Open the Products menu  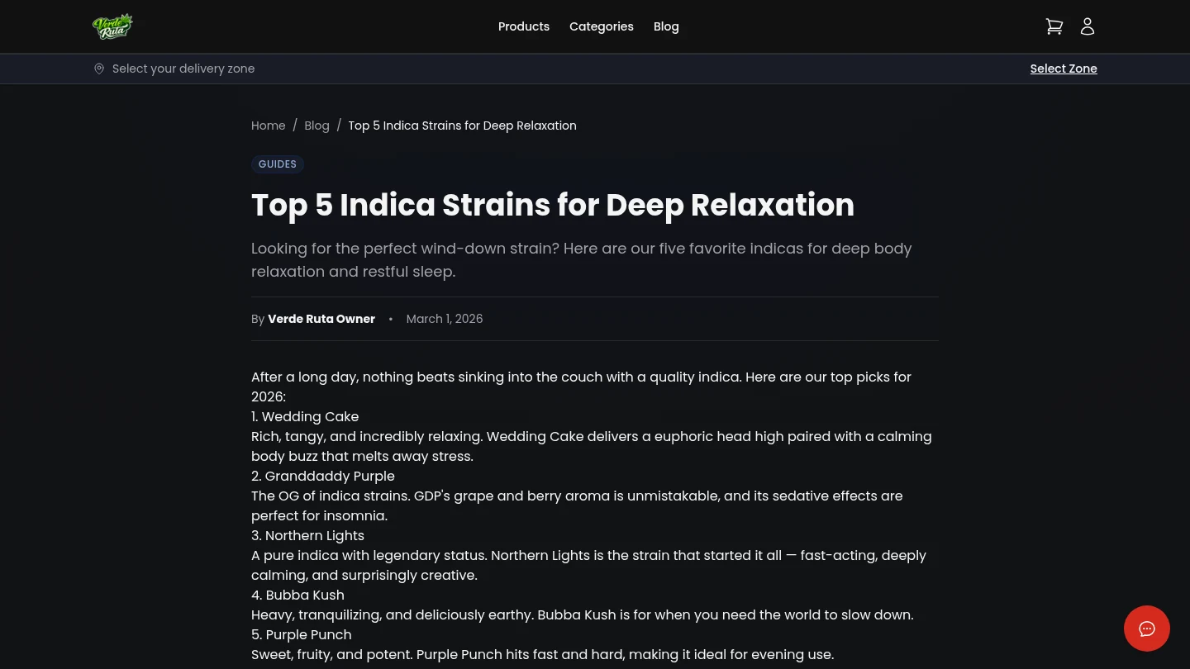point(523,26)
